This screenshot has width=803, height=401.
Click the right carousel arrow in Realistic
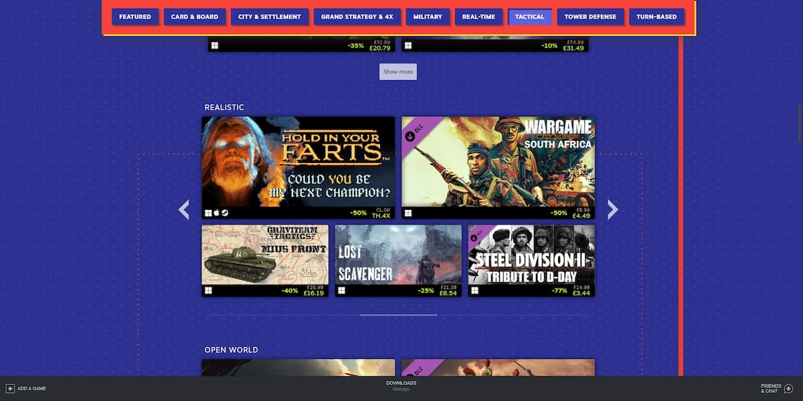(x=612, y=210)
